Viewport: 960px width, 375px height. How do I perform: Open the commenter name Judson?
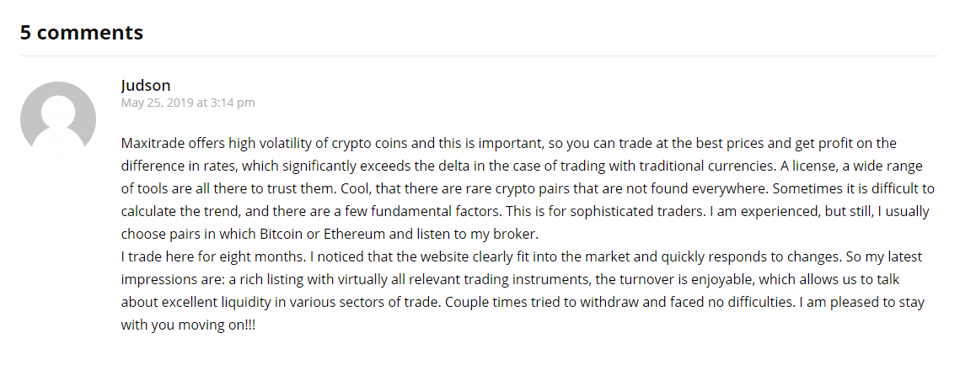coord(146,86)
